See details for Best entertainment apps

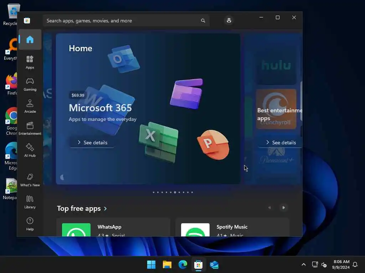pos(281,142)
